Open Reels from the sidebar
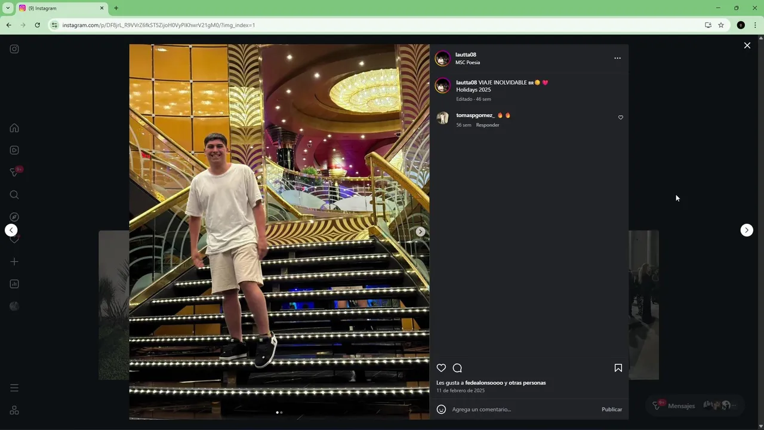Image resolution: width=764 pixels, height=430 pixels. (14, 150)
